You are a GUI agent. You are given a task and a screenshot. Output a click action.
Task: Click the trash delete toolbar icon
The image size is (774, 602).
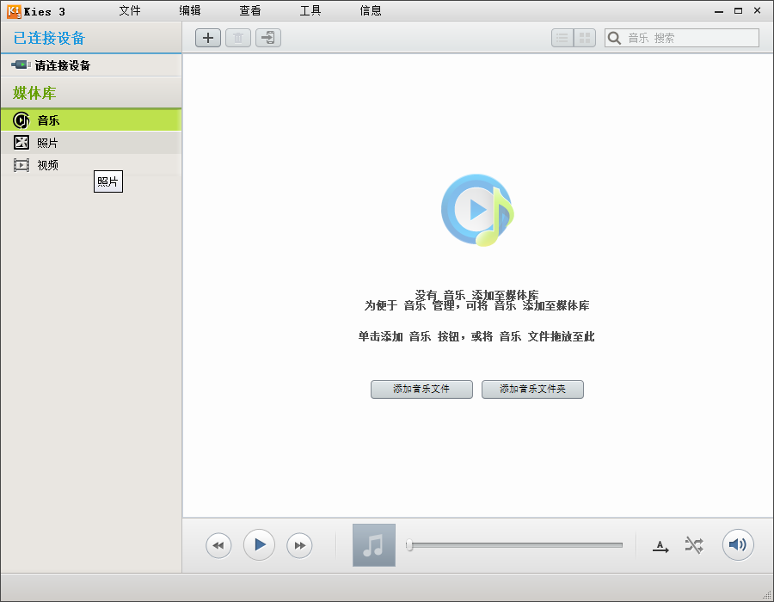tap(238, 38)
